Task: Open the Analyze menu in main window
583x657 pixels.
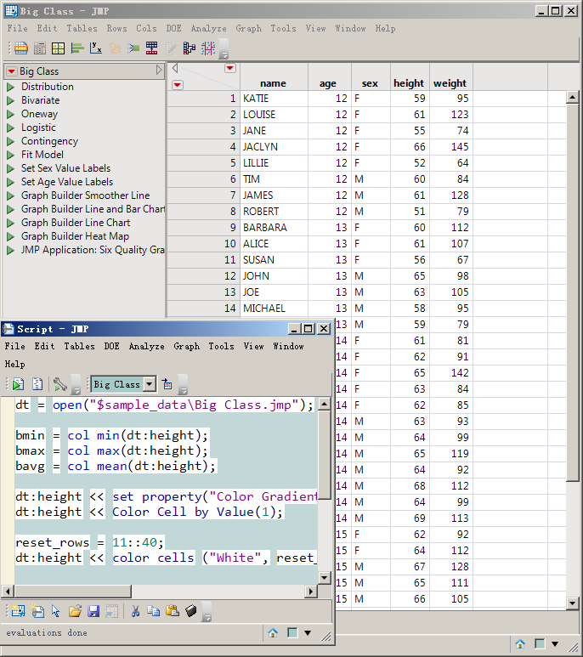Action: click(208, 28)
